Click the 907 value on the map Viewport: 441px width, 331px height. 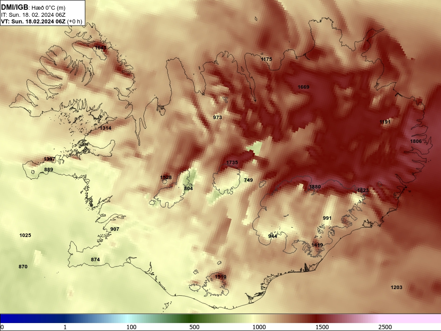tap(115, 229)
